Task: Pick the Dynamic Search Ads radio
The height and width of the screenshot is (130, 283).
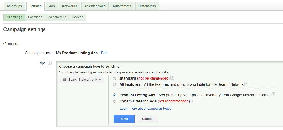Action: 115,101
